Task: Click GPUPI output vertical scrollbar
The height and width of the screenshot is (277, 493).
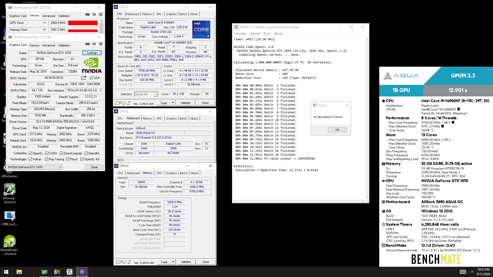Action: [367, 118]
